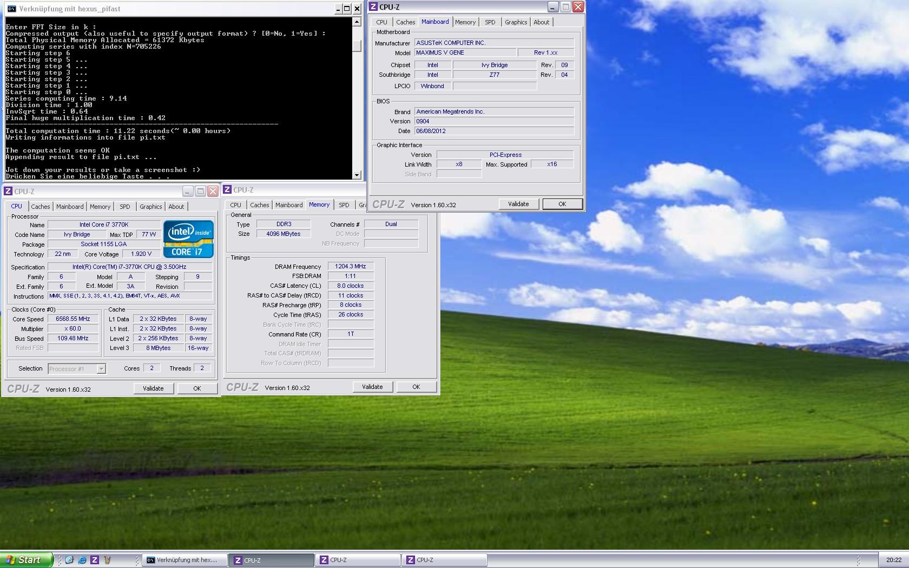Switch to hexus_pifast console taskbar button

tap(185, 560)
